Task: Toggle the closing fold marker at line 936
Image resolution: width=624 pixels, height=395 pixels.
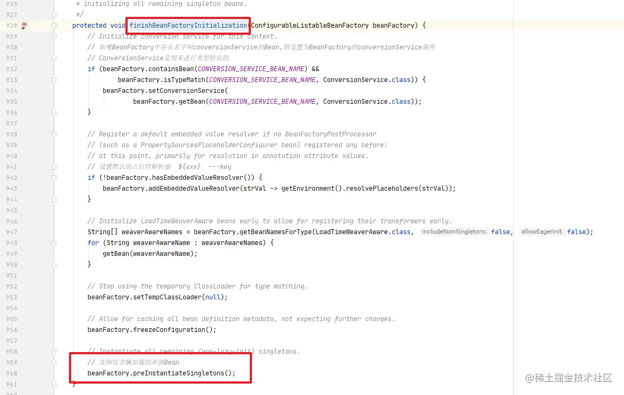Action: pyautogui.click(x=54, y=112)
